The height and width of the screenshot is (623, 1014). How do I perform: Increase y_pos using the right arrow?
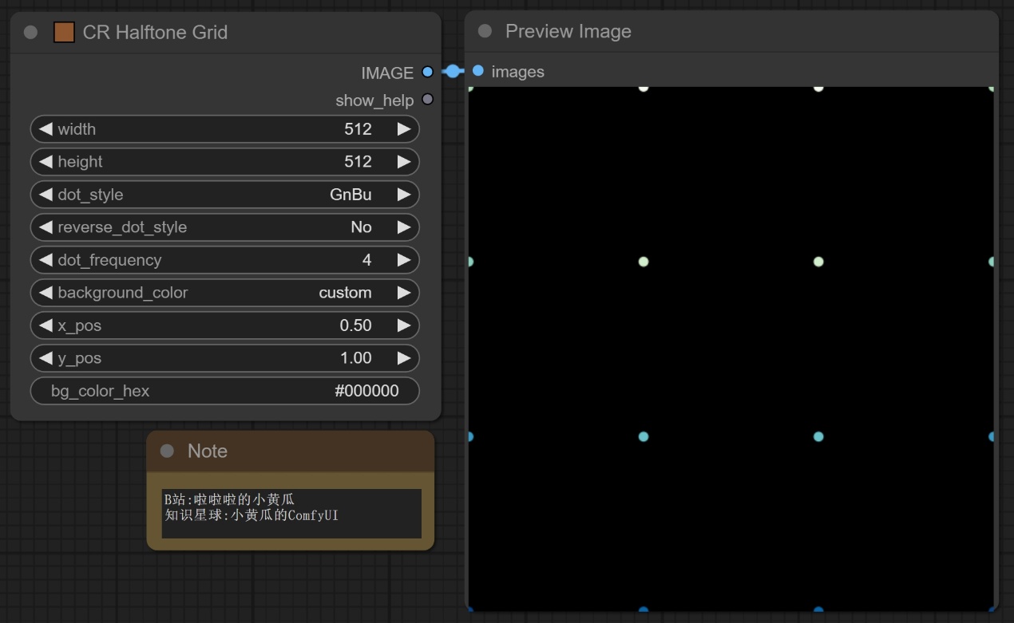tap(404, 358)
